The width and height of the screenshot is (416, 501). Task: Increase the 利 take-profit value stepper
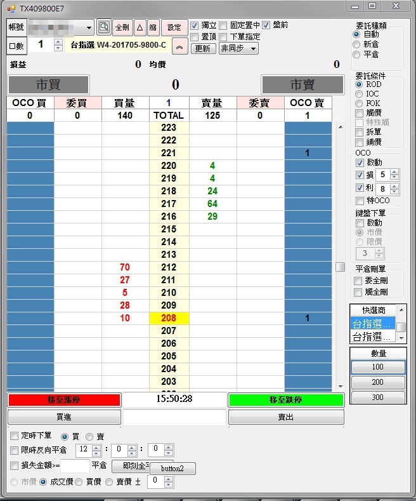tap(394, 186)
